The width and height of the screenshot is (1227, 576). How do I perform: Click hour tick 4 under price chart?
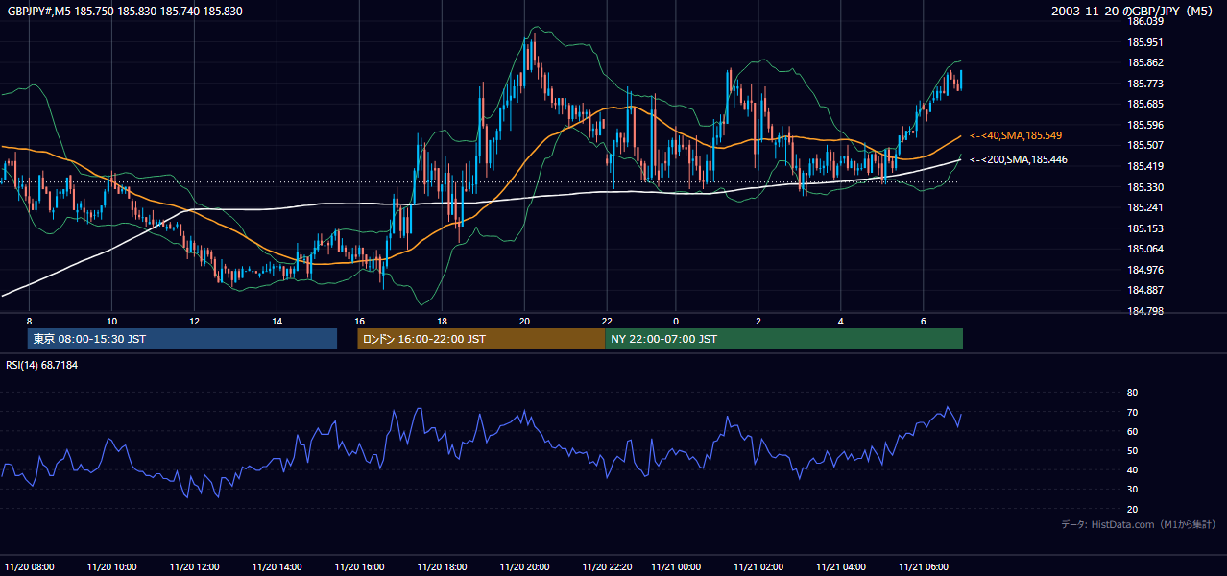click(841, 322)
